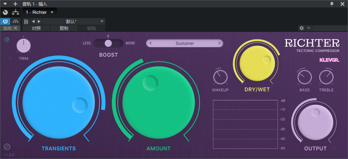Viewport: 348px width, 159px height.
Task: Click the DRY/WET label
Action: click(x=257, y=90)
